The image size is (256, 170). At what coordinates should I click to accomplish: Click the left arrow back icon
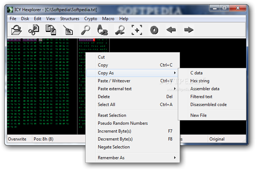(x=171, y=30)
